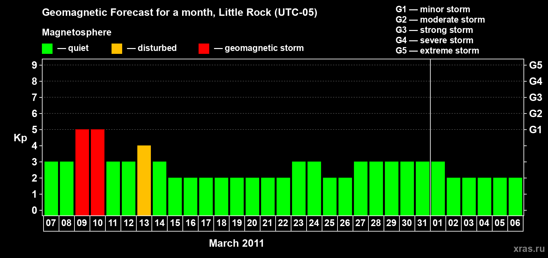Select the red bar for March 09
Image resolution: width=548 pixels, height=258 pixels.
[82, 173]
